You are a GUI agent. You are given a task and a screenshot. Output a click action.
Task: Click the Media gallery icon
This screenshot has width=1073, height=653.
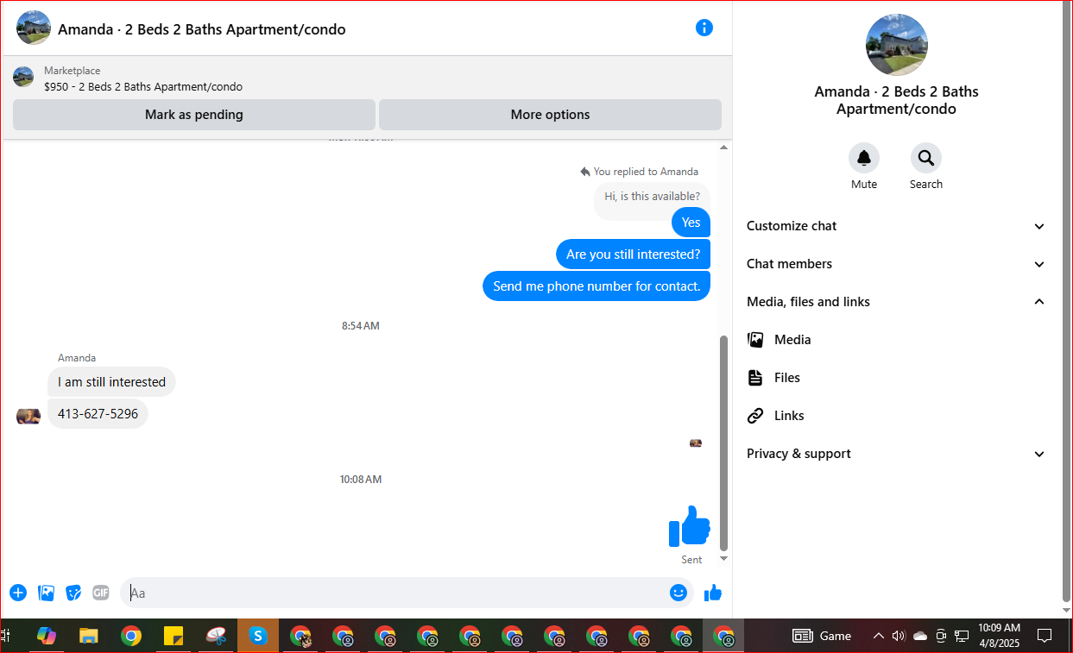(x=755, y=340)
